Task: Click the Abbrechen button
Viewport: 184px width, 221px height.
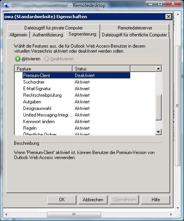Action: pyautogui.click(x=93, y=200)
